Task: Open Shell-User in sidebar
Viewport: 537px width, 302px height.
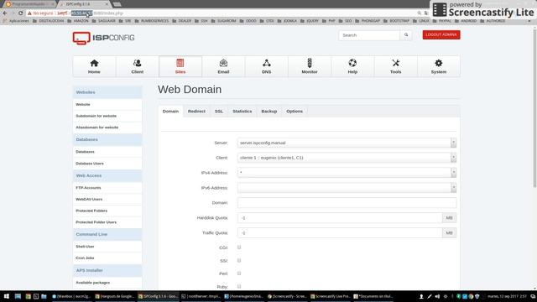Action: [x=107, y=247]
